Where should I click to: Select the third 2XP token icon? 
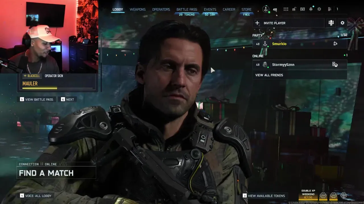click(x=344, y=195)
